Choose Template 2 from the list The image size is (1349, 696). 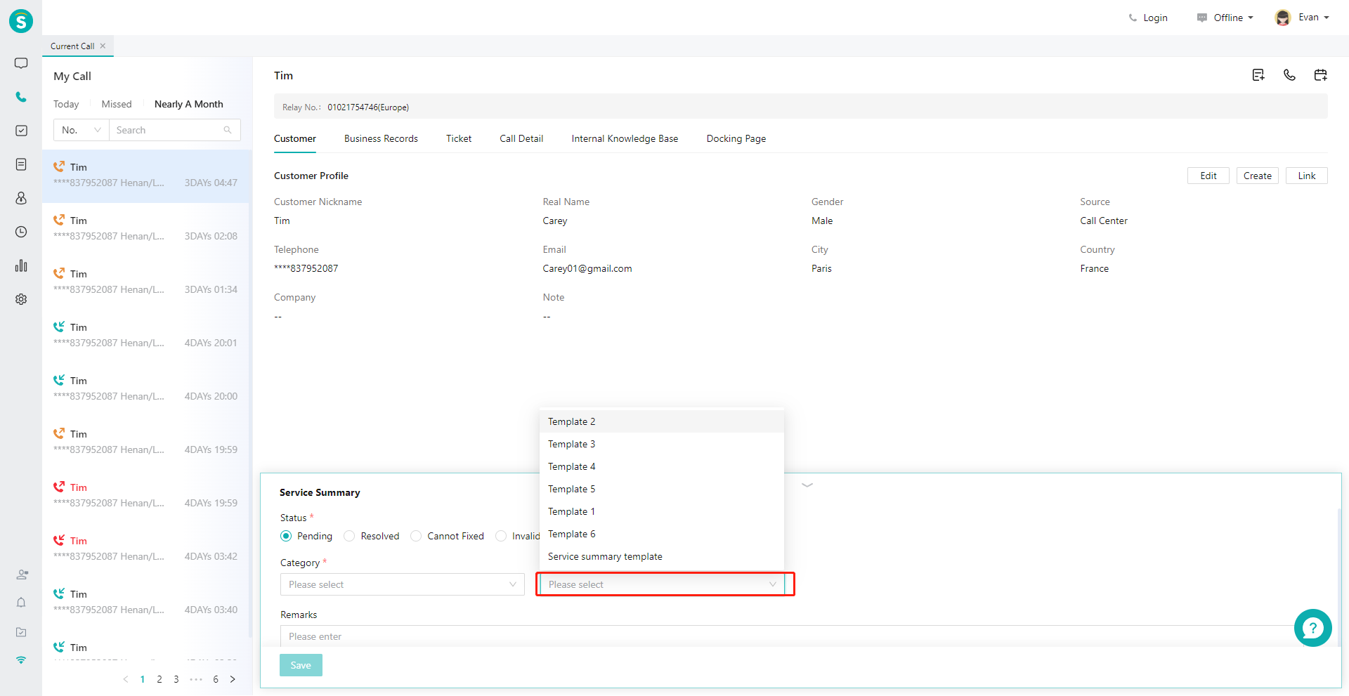[x=662, y=421]
